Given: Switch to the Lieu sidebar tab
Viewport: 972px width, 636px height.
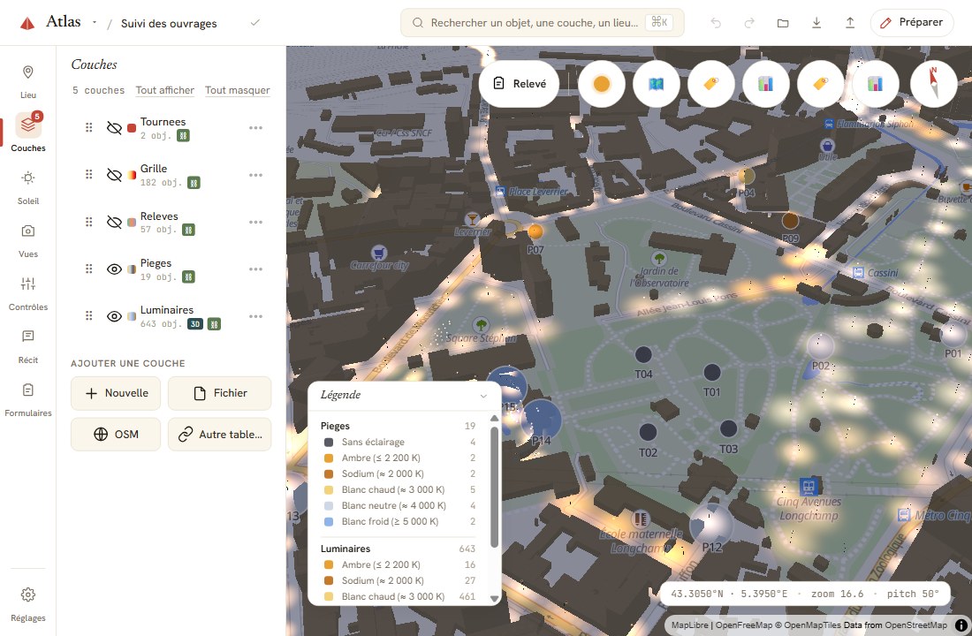Looking at the screenshot, I should tap(28, 81).
